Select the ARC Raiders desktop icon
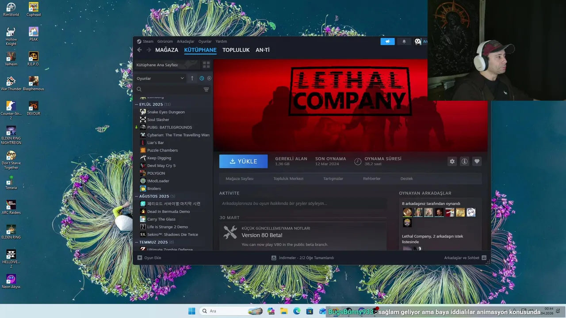The width and height of the screenshot is (566, 318). pos(11,207)
